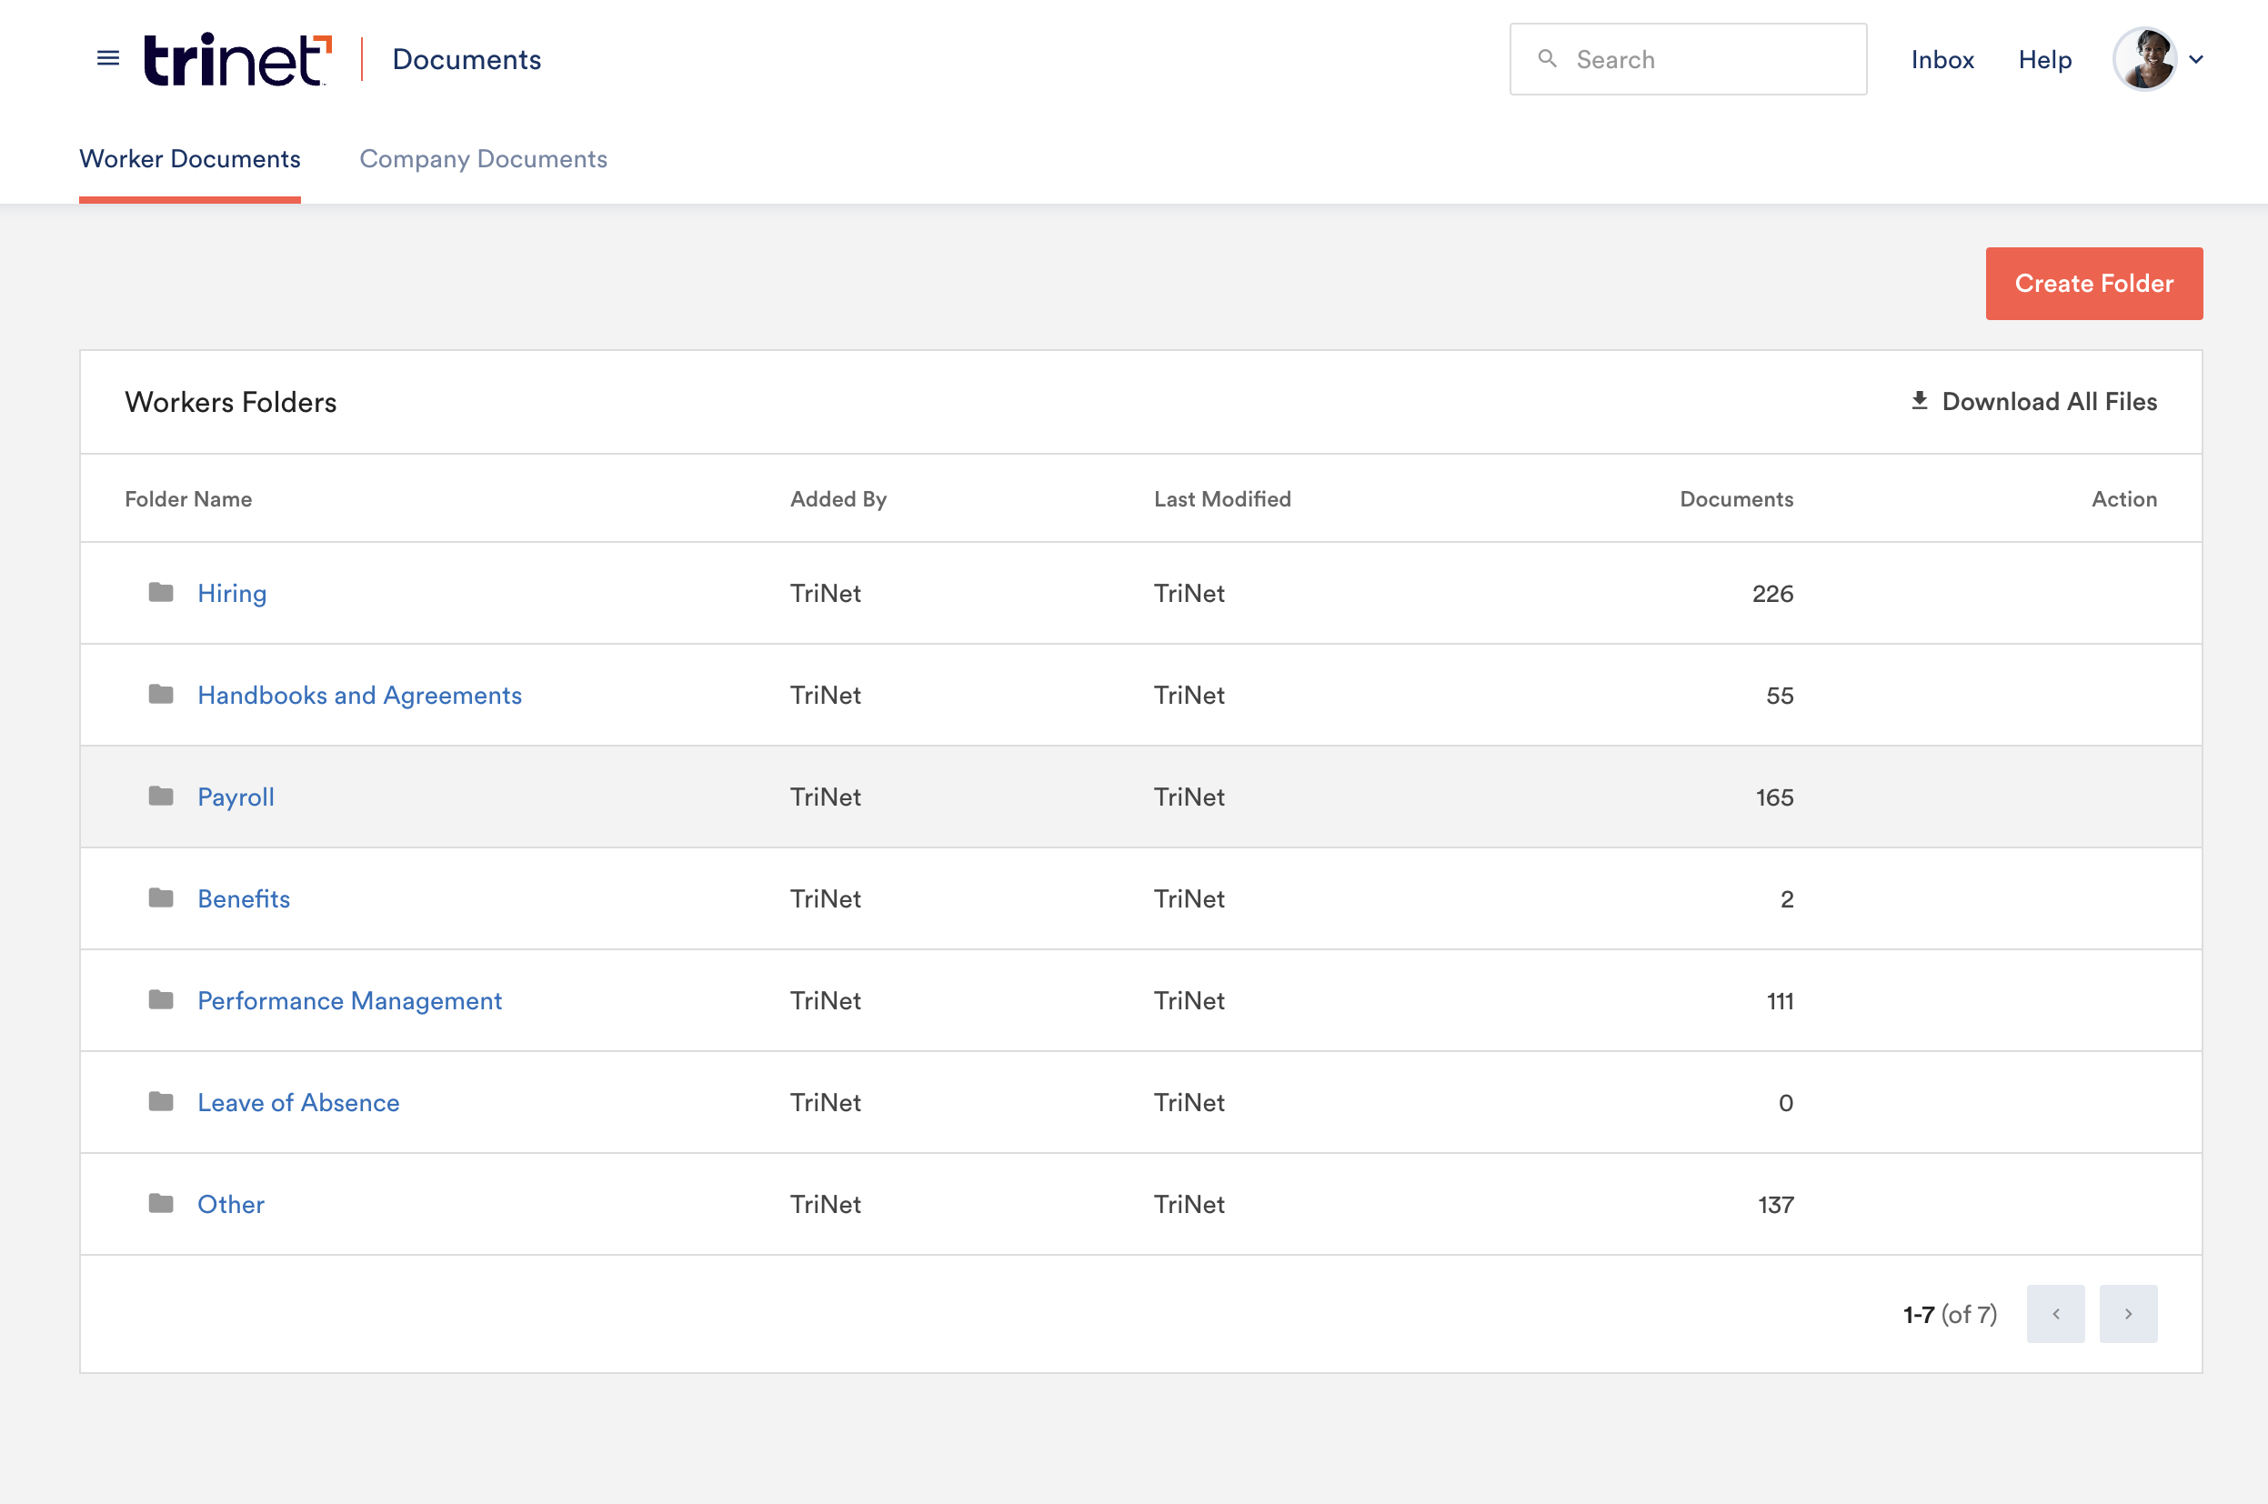Click the TriNet logo

tap(236, 59)
